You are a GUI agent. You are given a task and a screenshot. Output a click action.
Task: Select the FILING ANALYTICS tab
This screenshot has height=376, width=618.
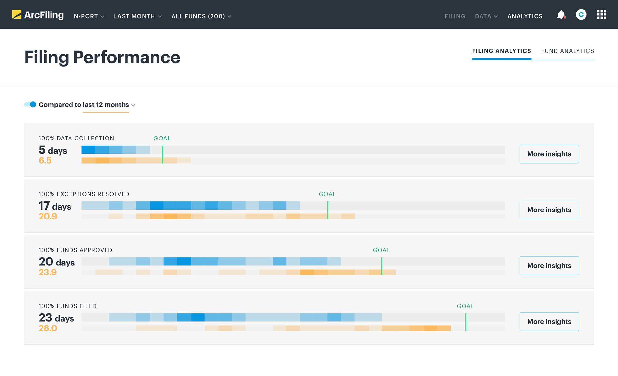501,51
